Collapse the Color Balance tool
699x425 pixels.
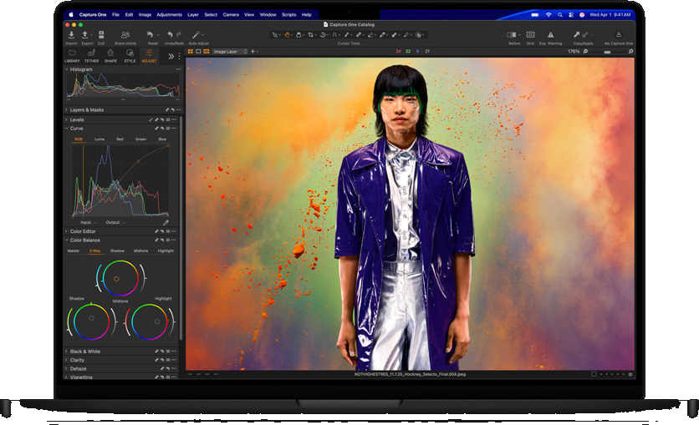(x=67, y=240)
